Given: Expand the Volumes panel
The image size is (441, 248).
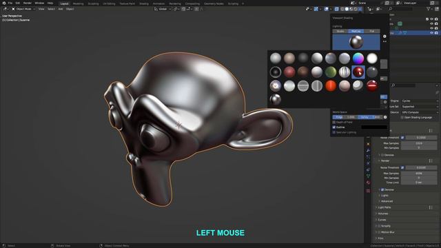Looking at the screenshot, I should coord(383,214).
